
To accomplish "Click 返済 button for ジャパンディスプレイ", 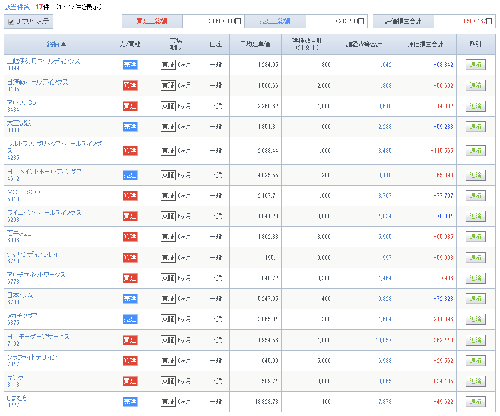I will 475,258.
